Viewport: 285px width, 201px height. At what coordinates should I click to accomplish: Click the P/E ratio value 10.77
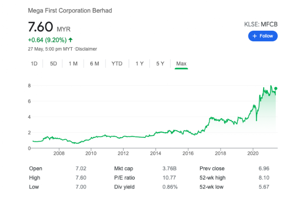click(x=169, y=177)
